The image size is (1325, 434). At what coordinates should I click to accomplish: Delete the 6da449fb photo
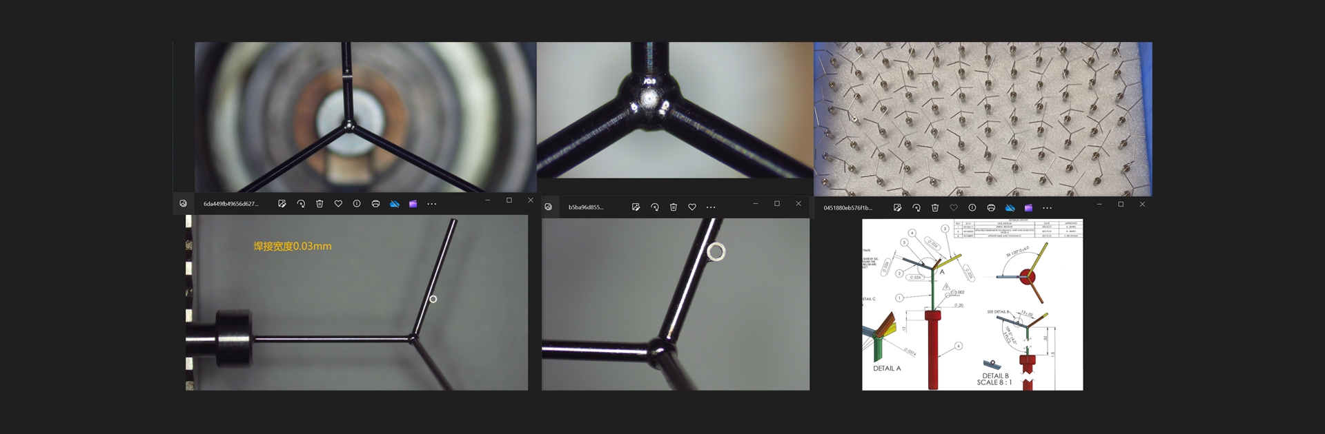[x=320, y=204]
